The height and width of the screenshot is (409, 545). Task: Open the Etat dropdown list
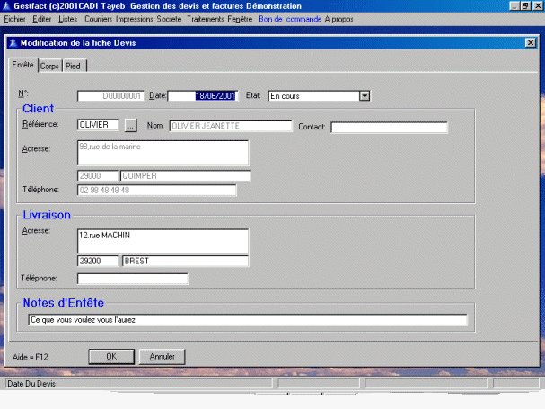(365, 95)
